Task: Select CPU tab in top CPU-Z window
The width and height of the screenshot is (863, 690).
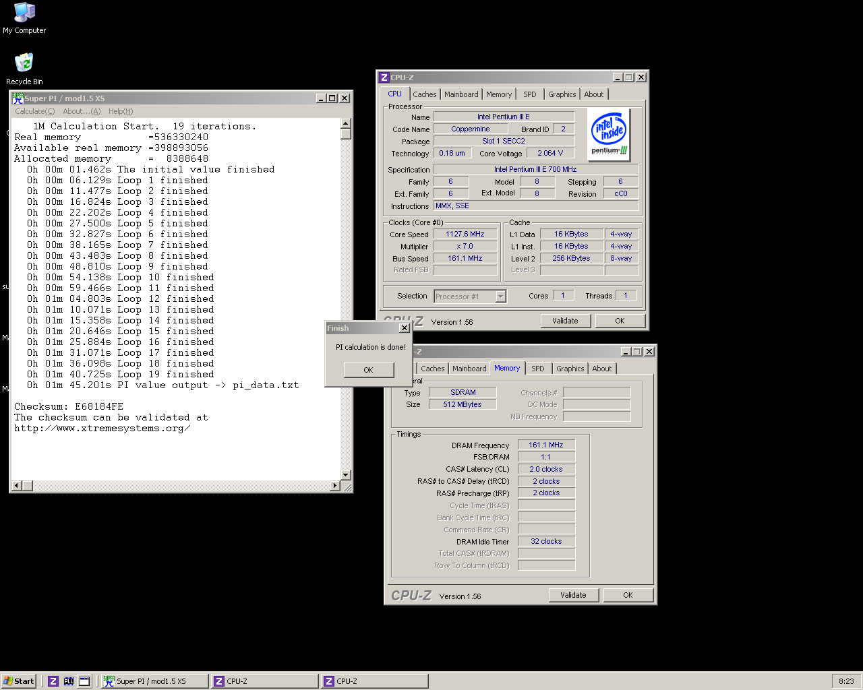Action: pos(395,94)
